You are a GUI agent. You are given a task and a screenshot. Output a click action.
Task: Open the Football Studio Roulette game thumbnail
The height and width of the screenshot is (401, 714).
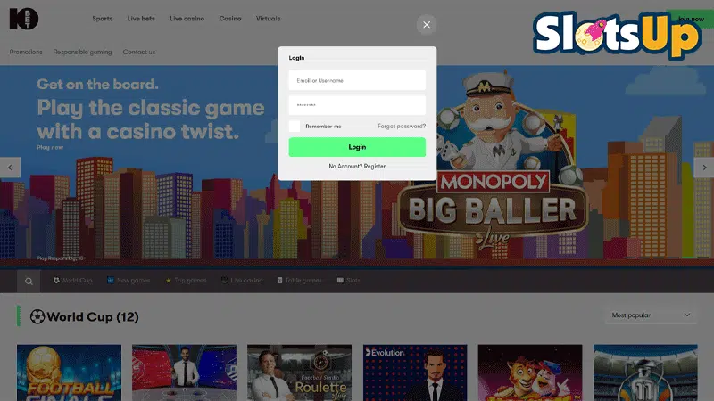[x=299, y=372]
